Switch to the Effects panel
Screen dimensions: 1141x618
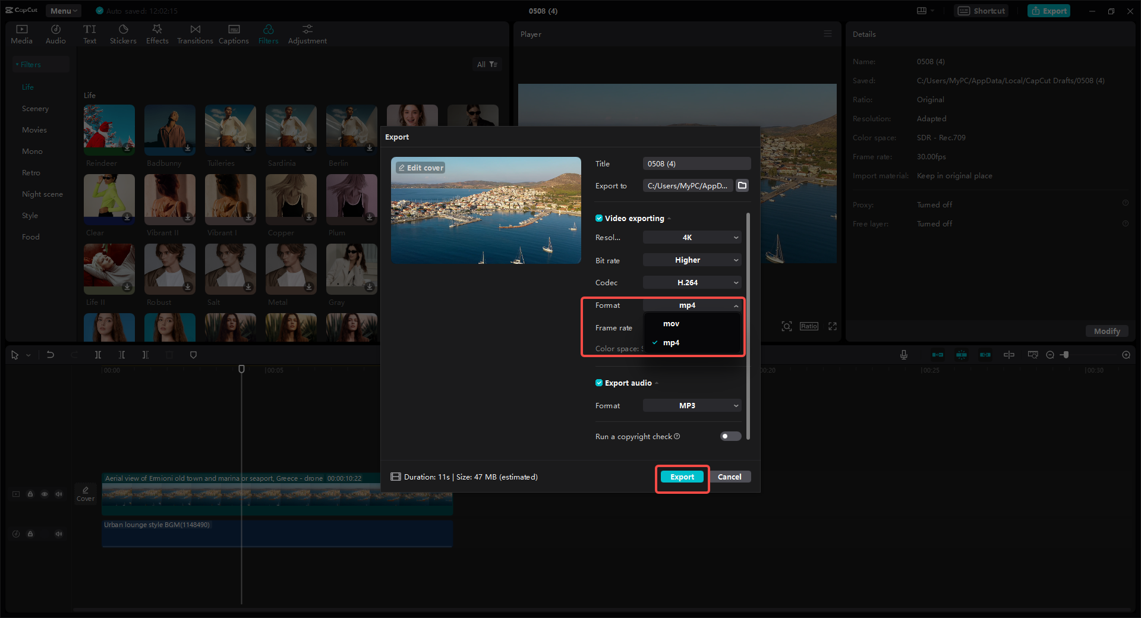pyautogui.click(x=157, y=33)
